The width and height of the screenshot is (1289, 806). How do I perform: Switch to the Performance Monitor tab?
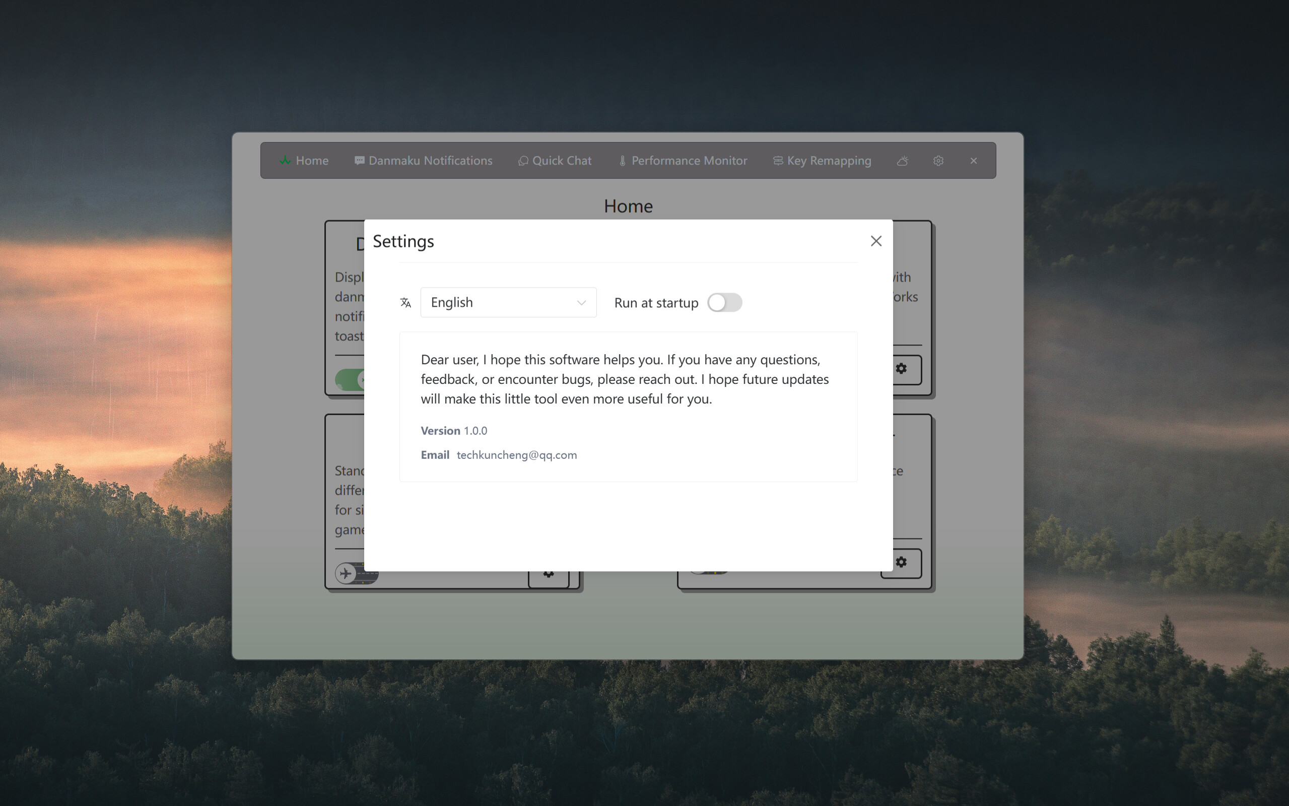pyautogui.click(x=689, y=160)
